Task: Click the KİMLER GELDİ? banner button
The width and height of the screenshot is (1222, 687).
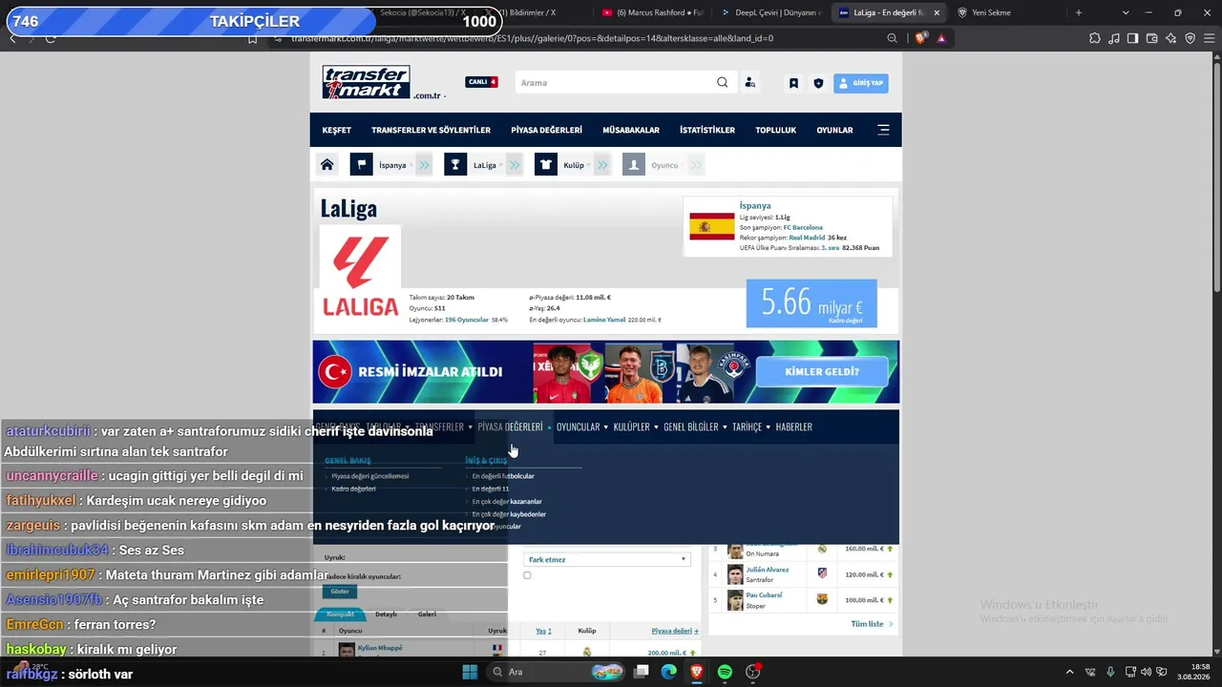Action: 822,371
